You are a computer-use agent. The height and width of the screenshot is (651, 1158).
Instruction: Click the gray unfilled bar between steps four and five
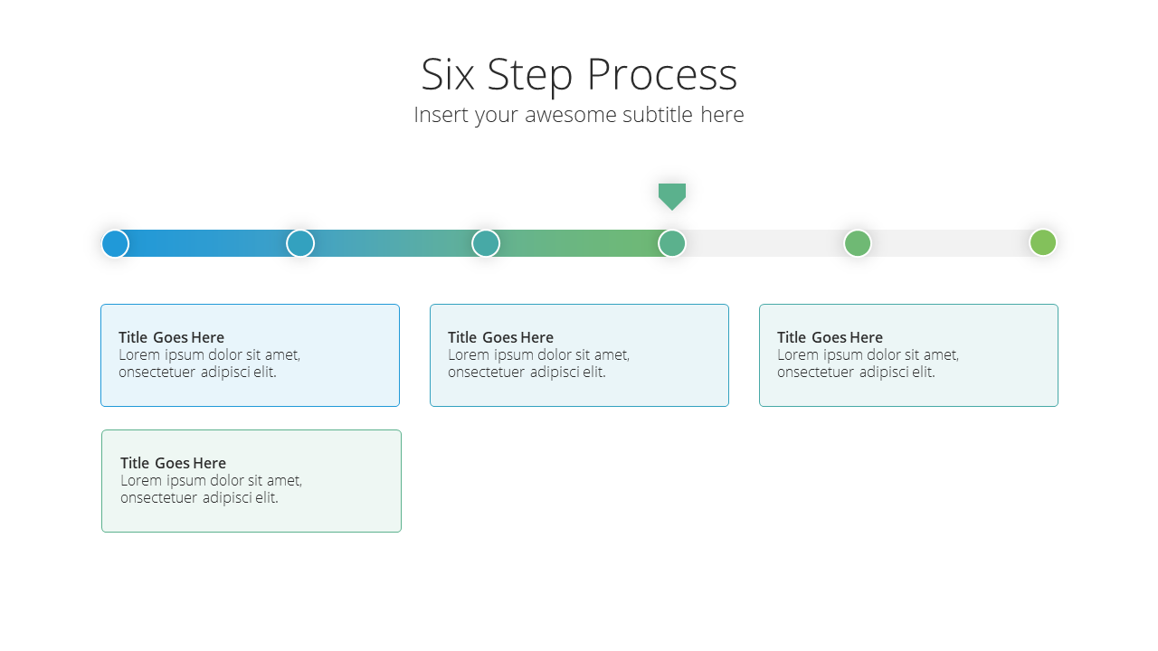click(x=764, y=243)
